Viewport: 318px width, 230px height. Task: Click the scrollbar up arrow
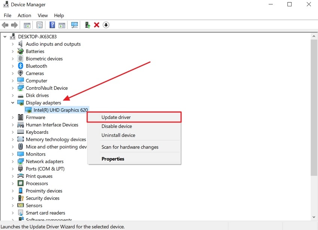314,37
